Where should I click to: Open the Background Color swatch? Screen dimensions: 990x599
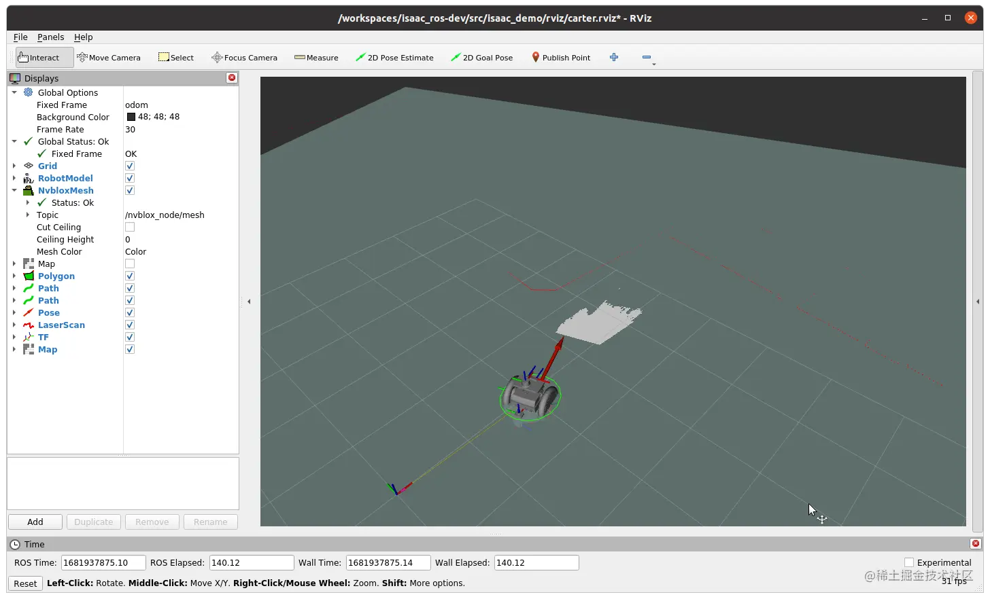131,117
